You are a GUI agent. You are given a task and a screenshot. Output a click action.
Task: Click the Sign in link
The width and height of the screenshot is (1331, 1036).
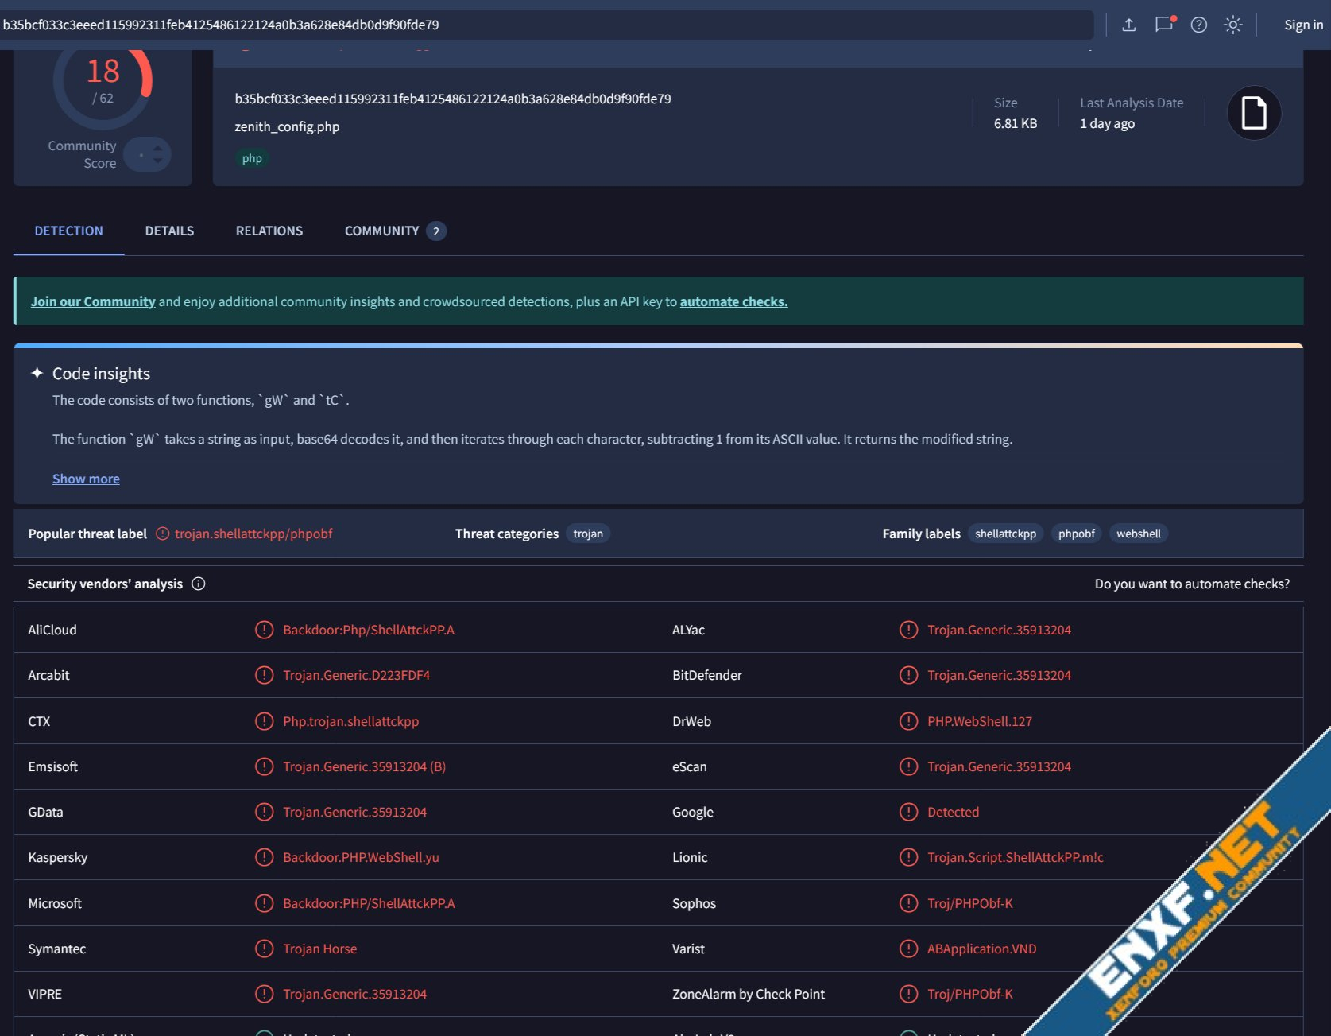1303,25
